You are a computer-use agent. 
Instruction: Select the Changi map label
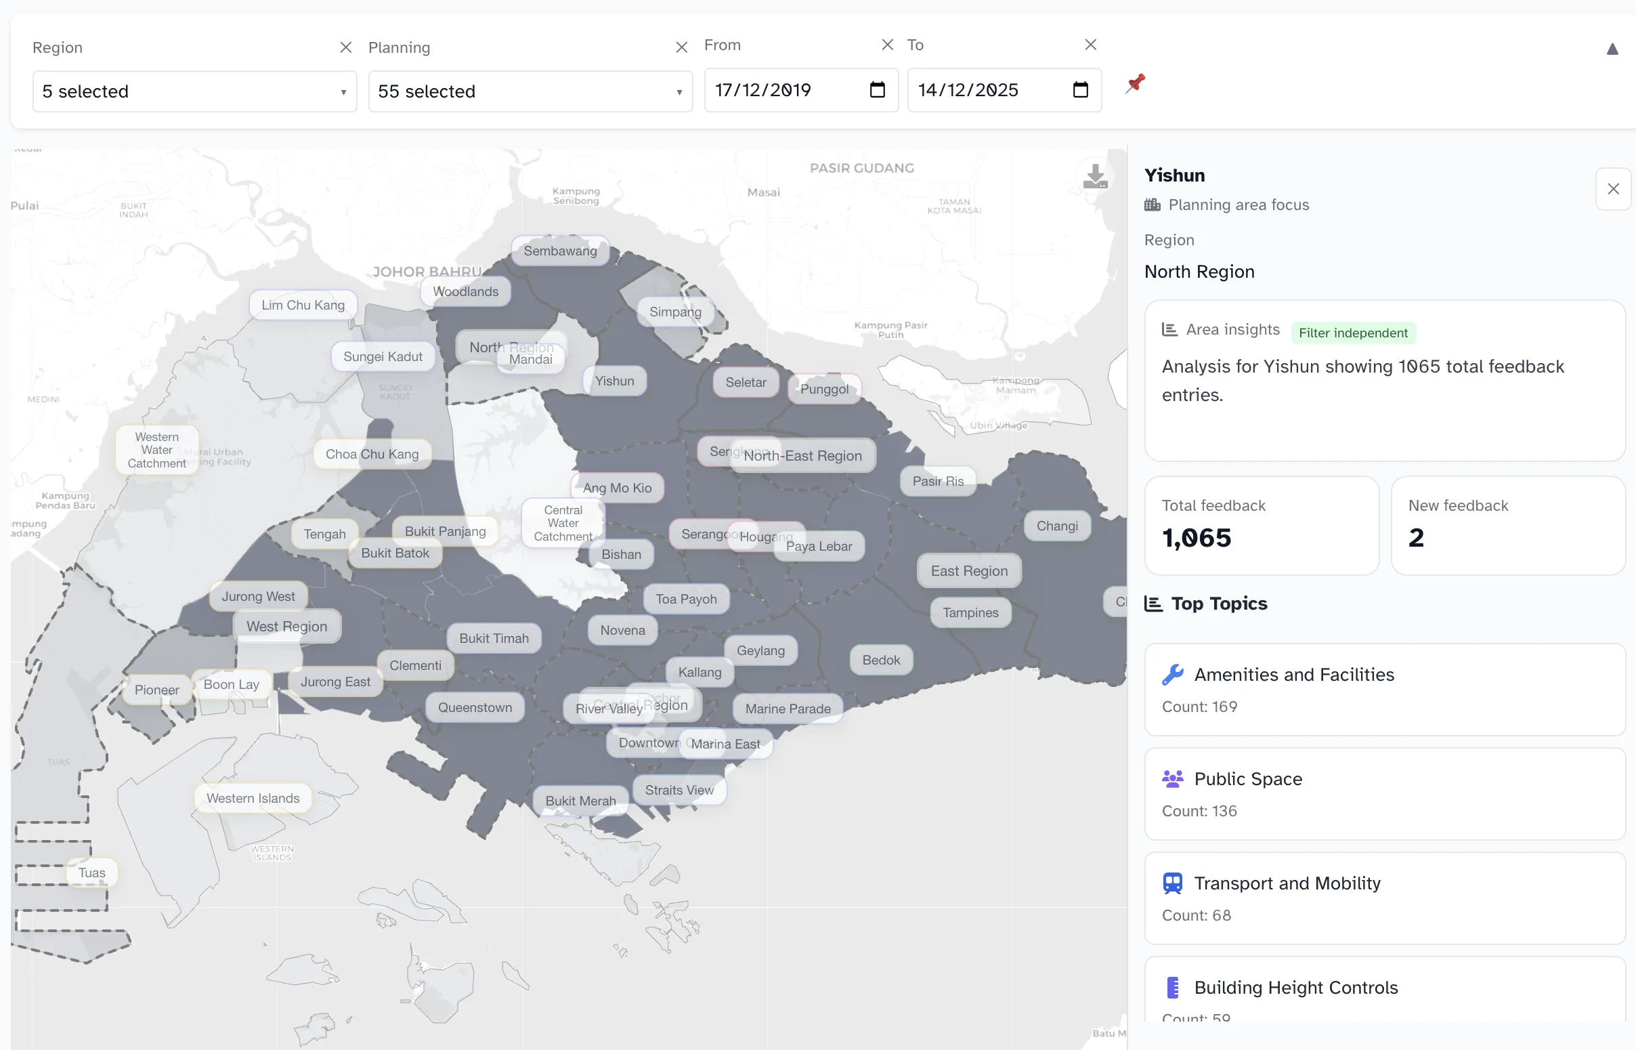(1058, 526)
